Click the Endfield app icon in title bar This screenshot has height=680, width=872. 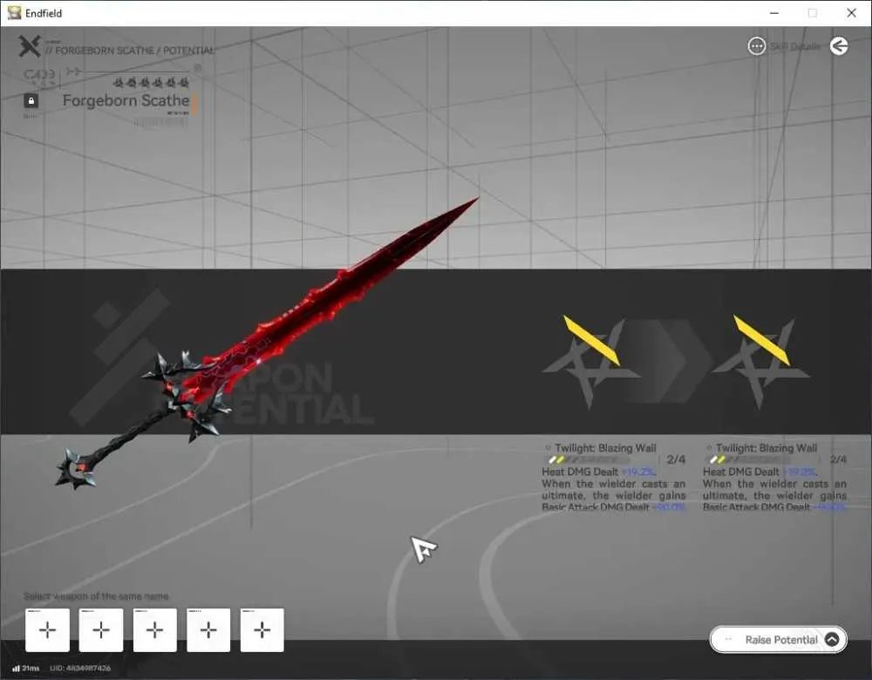pyautogui.click(x=14, y=13)
